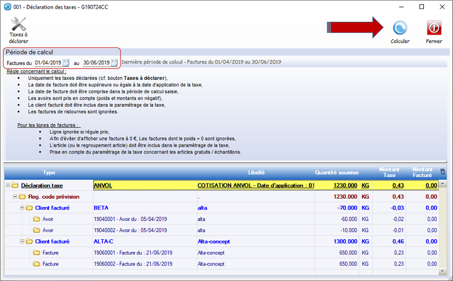Viewport: 453px width, 281px height.
Task: Click the Quantité soumise column header
Action: (x=336, y=172)
